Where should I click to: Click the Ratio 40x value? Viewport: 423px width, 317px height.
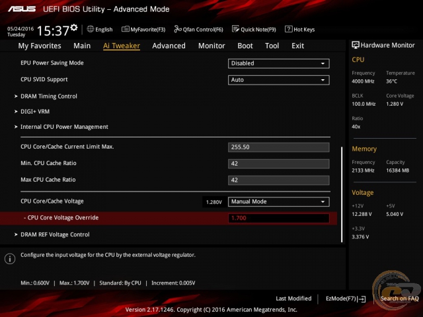point(356,127)
